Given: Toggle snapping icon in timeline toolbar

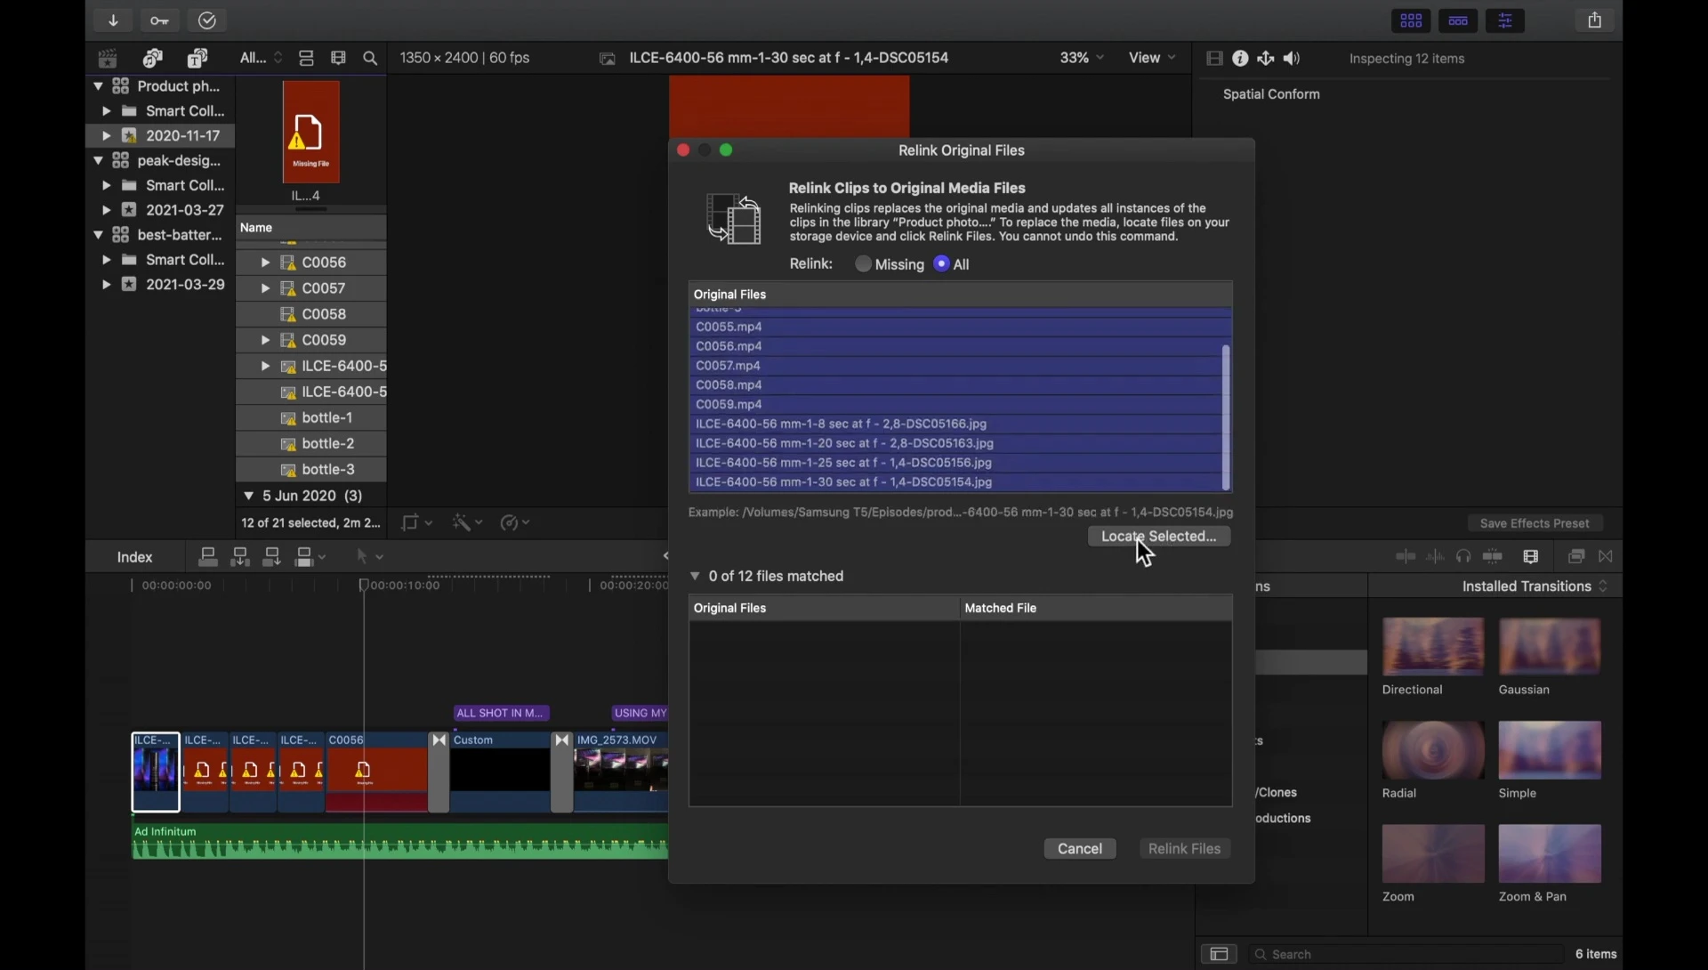Looking at the screenshot, I should click(x=1494, y=558).
